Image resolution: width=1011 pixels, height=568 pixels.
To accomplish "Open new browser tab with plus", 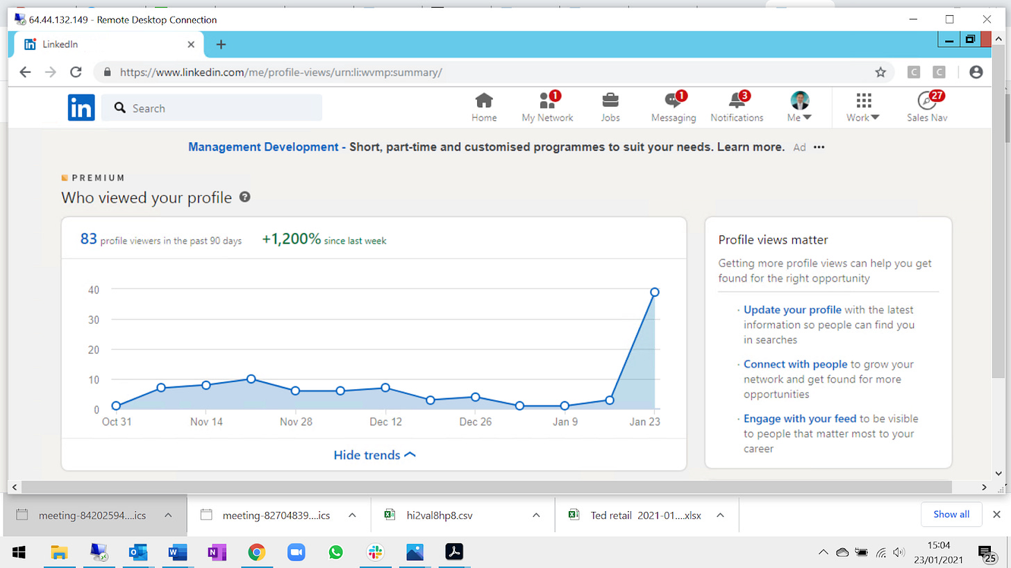I will pyautogui.click(x=221, y=44).
